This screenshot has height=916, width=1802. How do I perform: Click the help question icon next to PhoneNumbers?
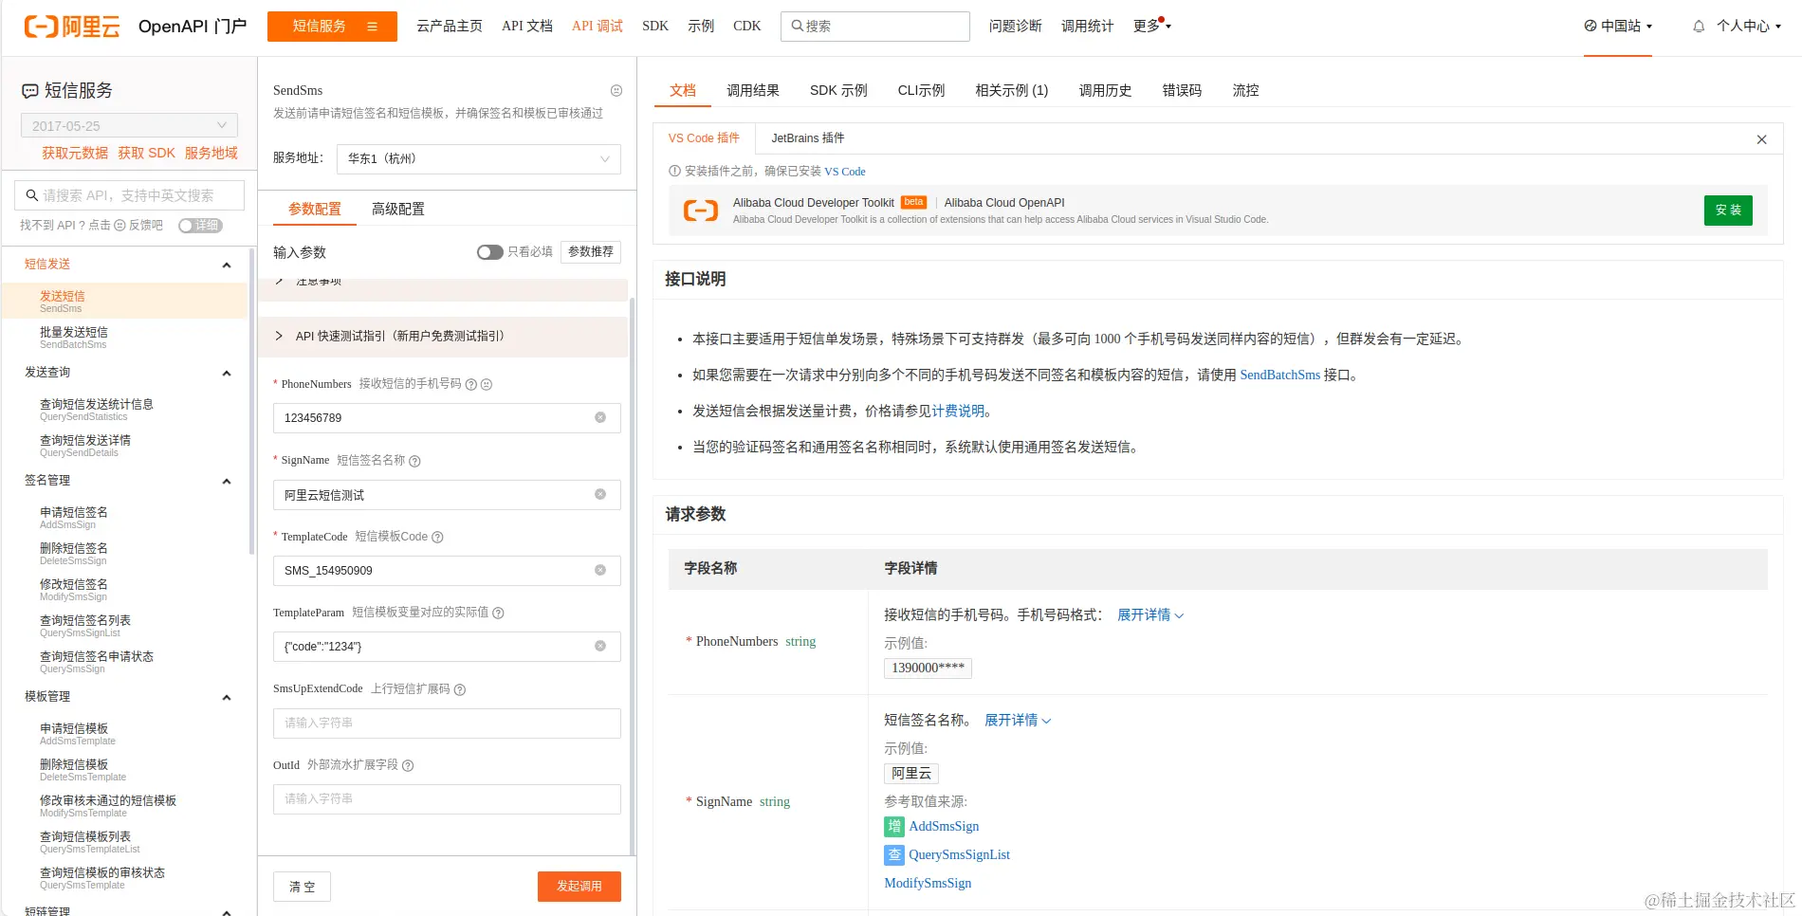tap(471, 385)
